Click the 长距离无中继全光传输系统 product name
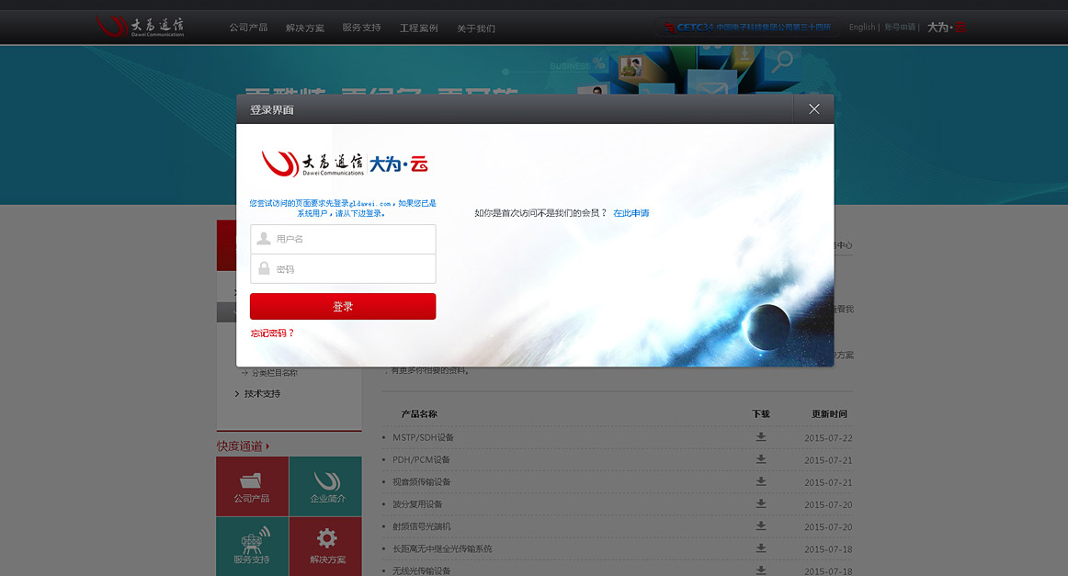 click(x=442, y=548)
